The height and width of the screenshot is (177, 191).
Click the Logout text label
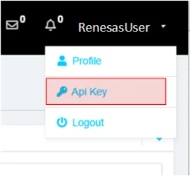point(88,123)
